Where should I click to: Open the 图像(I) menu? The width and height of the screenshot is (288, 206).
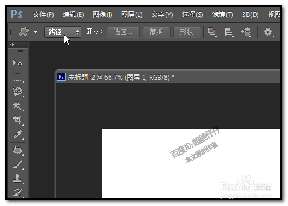point(103,15)
